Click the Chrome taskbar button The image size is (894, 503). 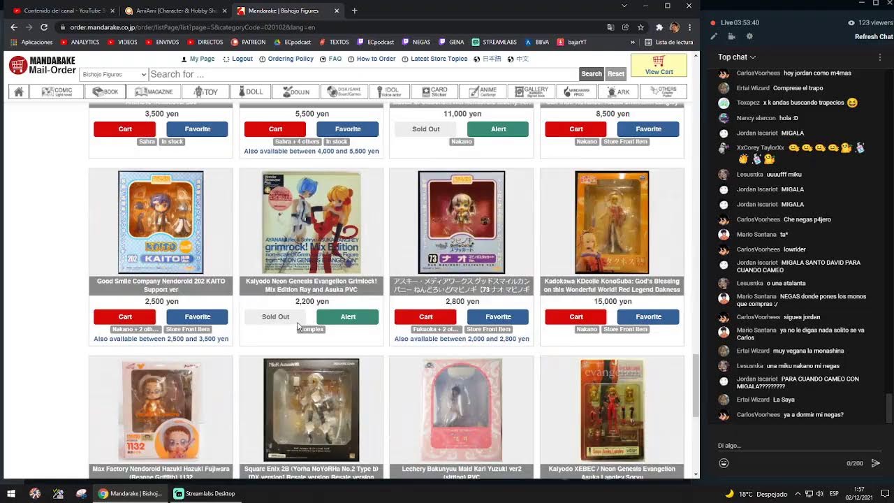point(131,493)
